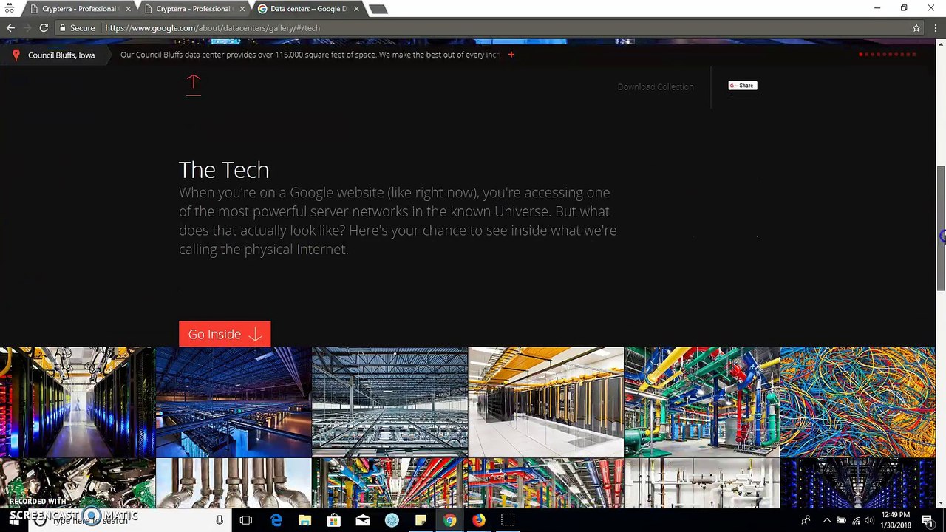Screen dimensions: 946x532
Task: Open the tangled colorful wires photo
Action: click(857, 402)
